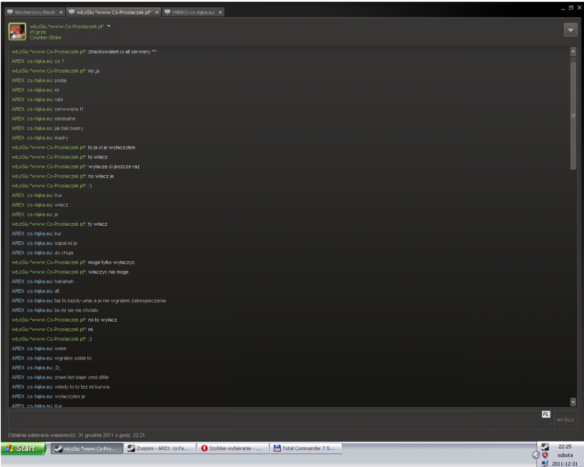584x467 pixels.
Task: Click message 'tak to kazdy umie a ja nie wgralem zabezpieczenia'
Action: coord(110,301)
